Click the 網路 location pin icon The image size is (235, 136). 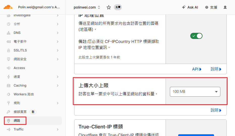pyautogui.click(x=9, y=121)
